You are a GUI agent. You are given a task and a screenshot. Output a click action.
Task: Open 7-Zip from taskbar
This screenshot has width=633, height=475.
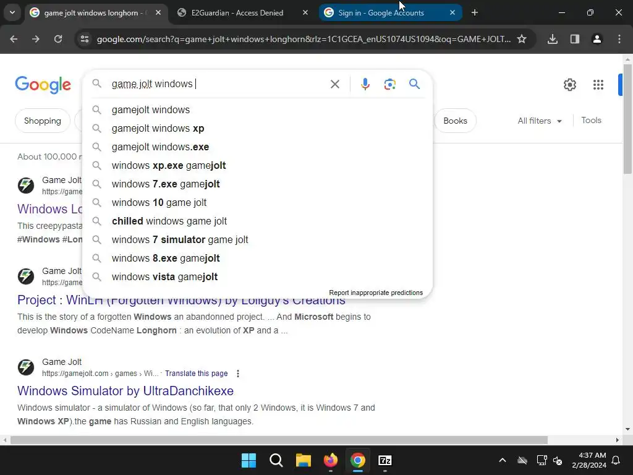pyautogui.click(x=384, y=460)
